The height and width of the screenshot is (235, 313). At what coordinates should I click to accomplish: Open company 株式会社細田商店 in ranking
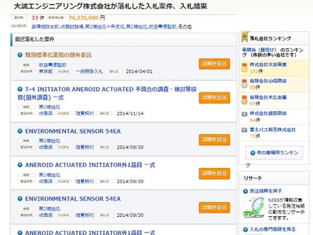coord(268,113)
